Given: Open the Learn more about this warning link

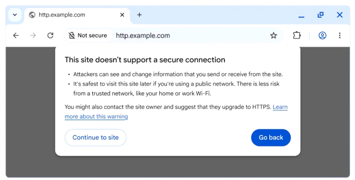Looking at the screenshot, I should [x=96, y=116].
